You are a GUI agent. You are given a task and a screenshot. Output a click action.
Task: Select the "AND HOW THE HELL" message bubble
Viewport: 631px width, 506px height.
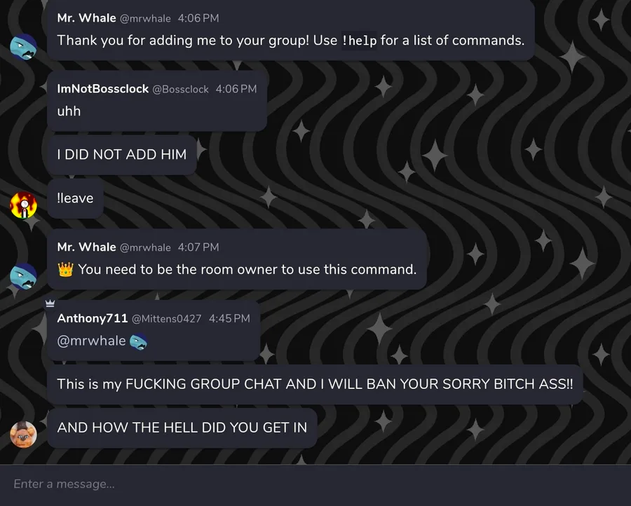pos(182,428)
